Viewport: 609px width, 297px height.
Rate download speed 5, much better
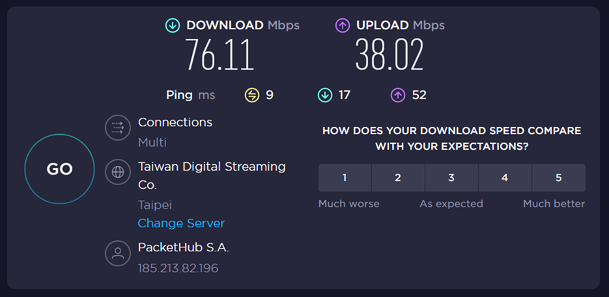pyautogui.click(x=558, y=178)
